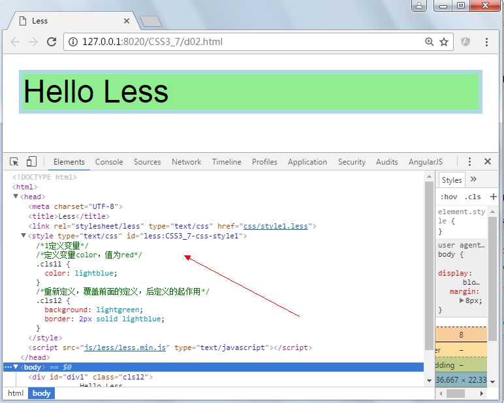Open the Network tab

coord(187,162)
